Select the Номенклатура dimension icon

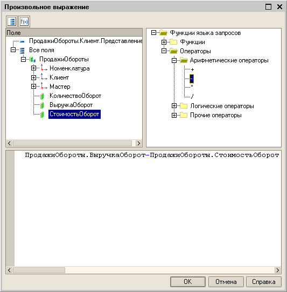pos(44,68)
